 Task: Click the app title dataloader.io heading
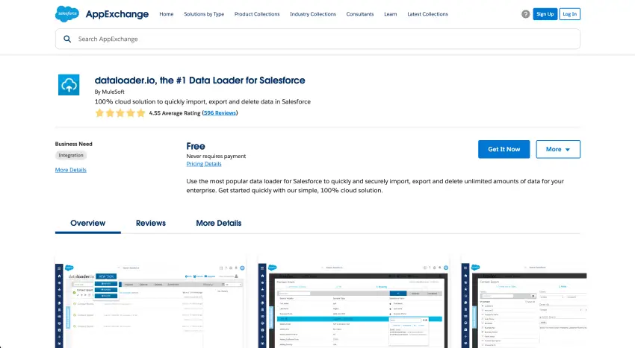click(199, 80)
